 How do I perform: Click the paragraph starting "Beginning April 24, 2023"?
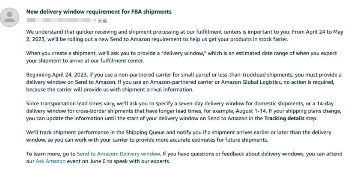pos(184,83)
